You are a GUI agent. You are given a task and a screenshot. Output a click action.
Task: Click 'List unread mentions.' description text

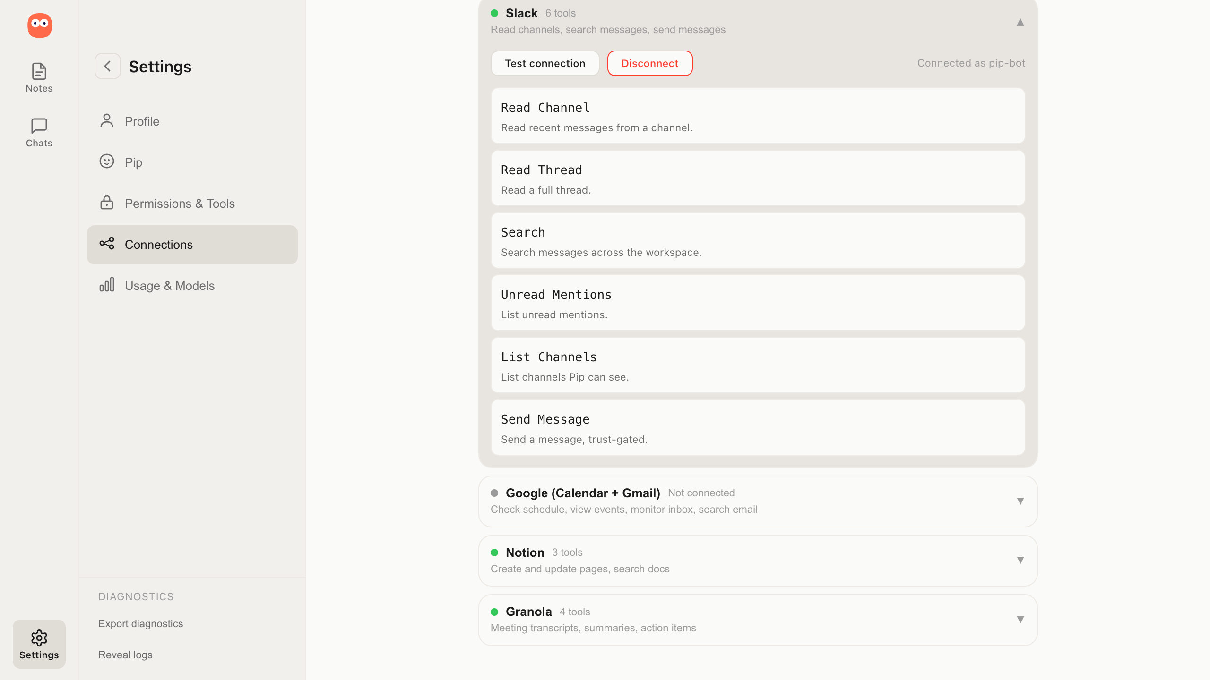point(554,315)
